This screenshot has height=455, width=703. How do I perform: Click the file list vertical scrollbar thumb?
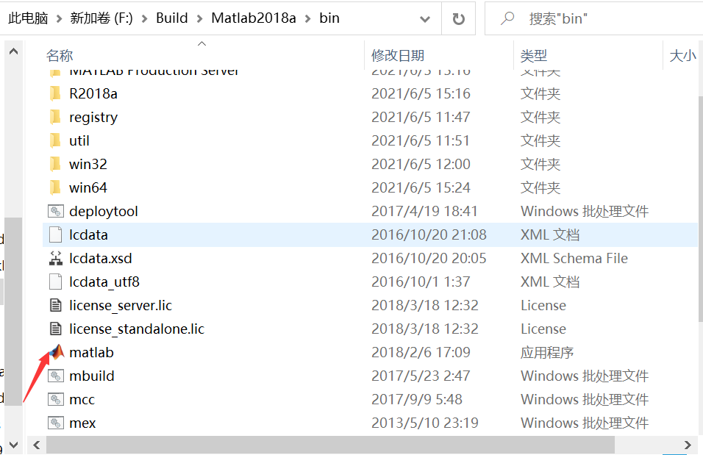(x=700, y=209)
